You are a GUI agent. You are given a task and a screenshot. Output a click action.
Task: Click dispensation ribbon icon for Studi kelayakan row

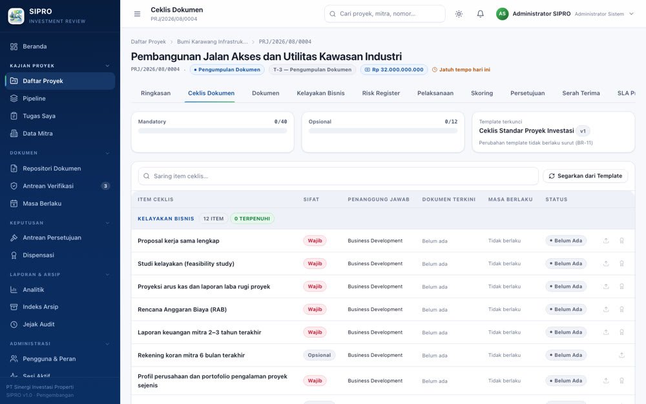[621, 264]
